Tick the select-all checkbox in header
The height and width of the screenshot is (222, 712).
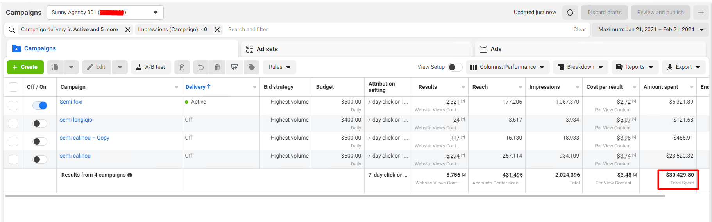(x=13, y=87)
